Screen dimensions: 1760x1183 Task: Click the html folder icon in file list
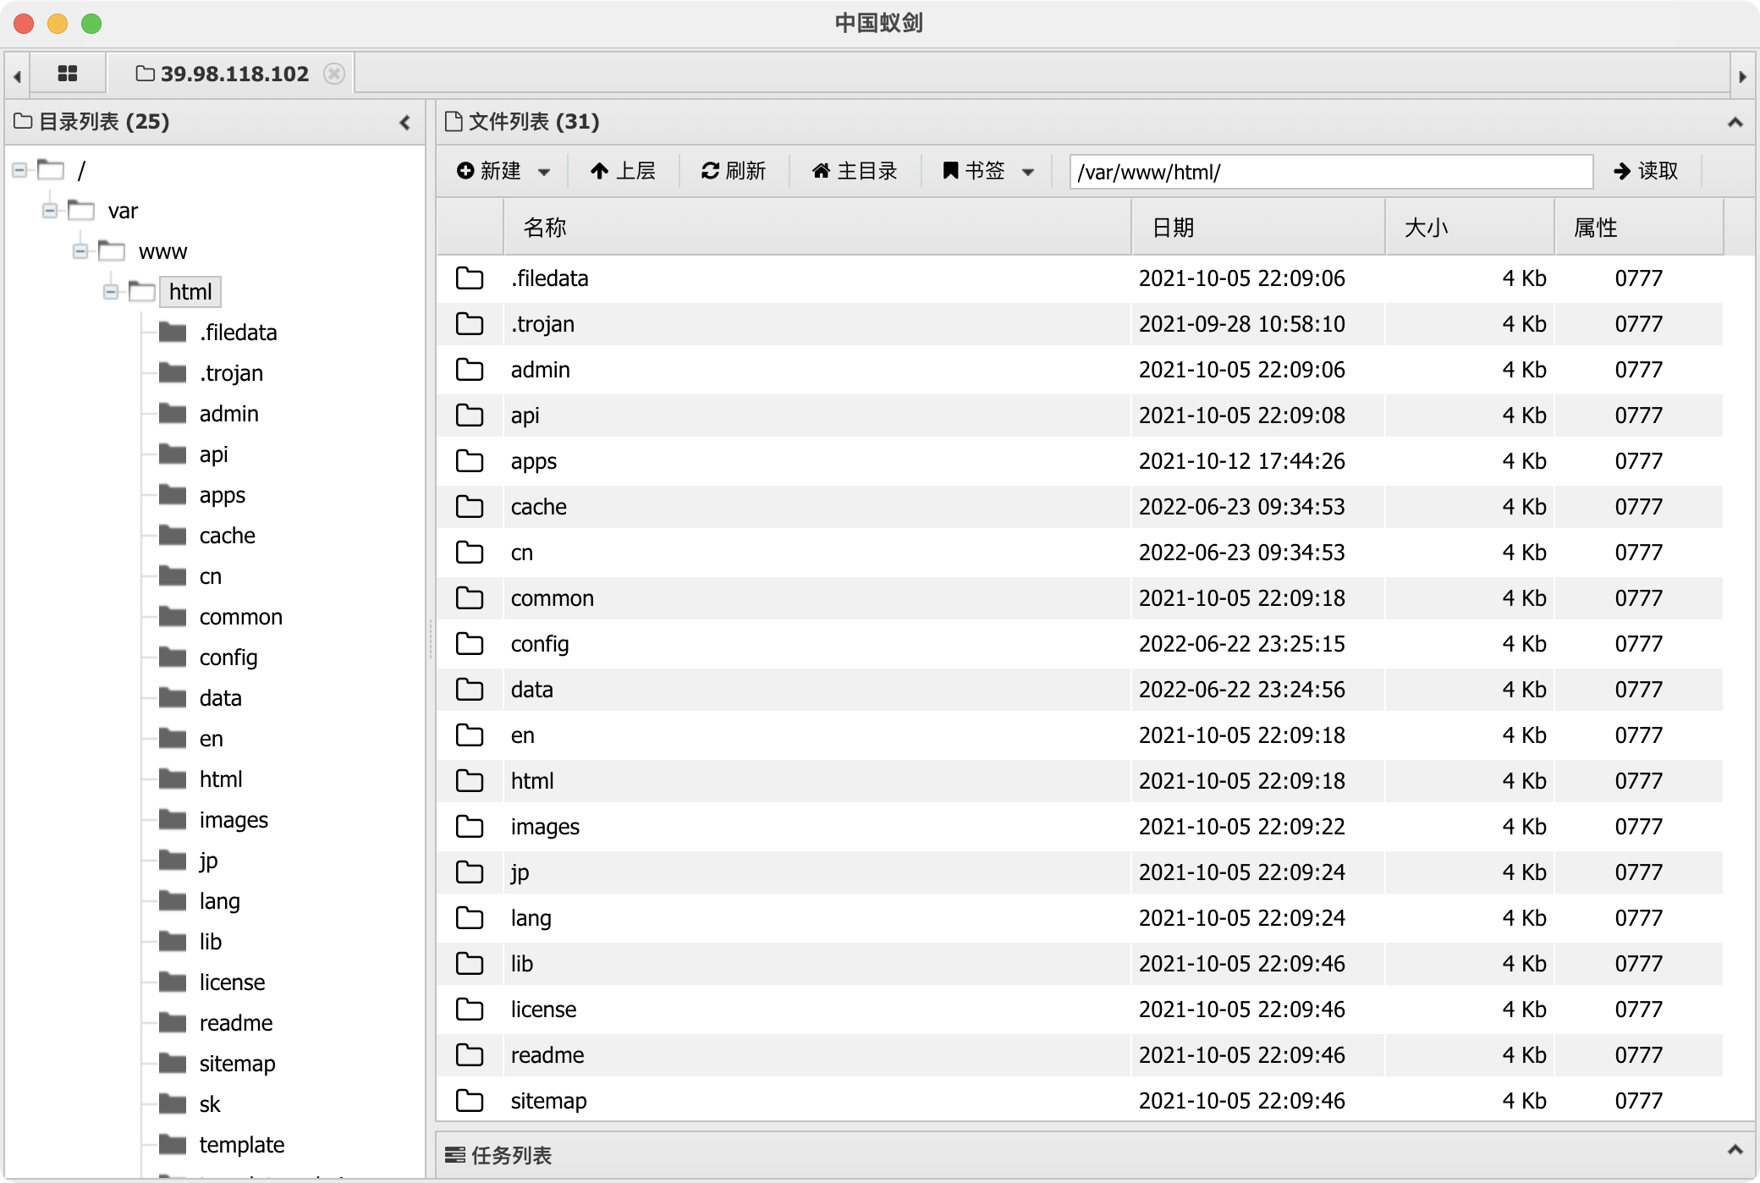(470, 781)
